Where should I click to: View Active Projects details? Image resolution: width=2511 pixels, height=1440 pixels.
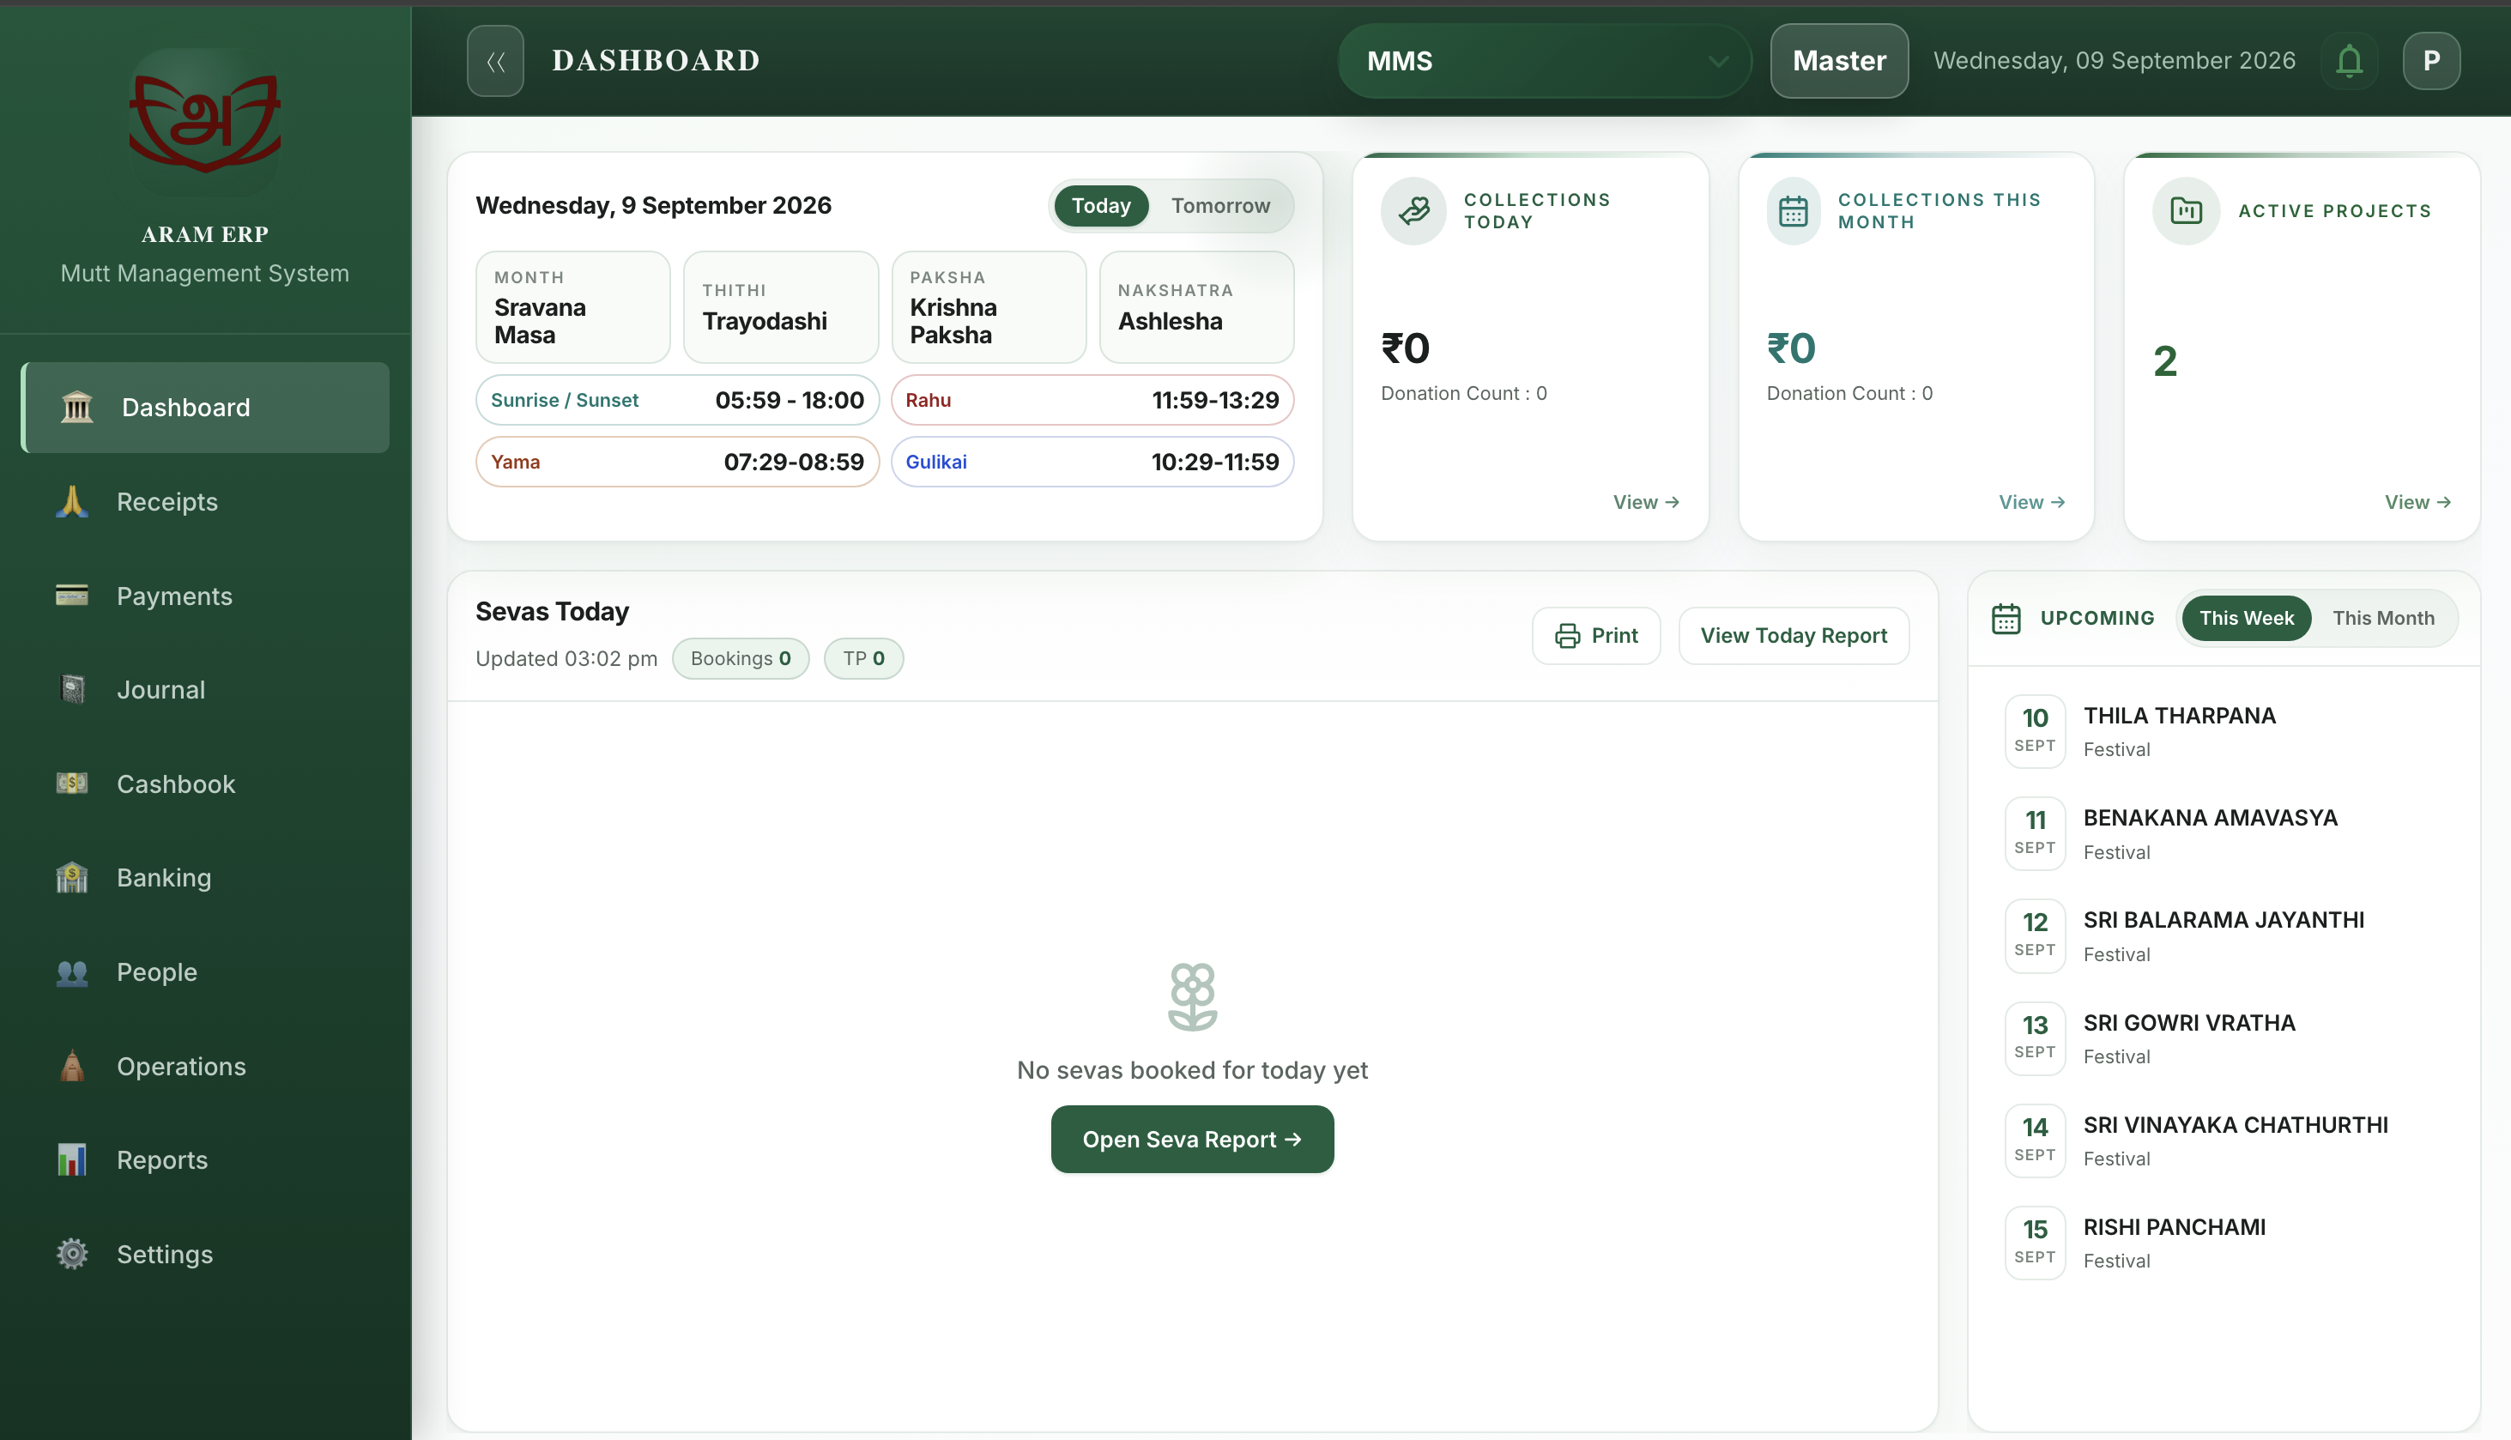click(x=2417, y=502)
